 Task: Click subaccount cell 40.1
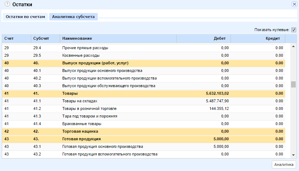point(37,70)
